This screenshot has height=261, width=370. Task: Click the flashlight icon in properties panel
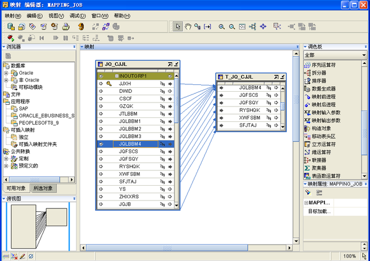[x=308, y=192]
